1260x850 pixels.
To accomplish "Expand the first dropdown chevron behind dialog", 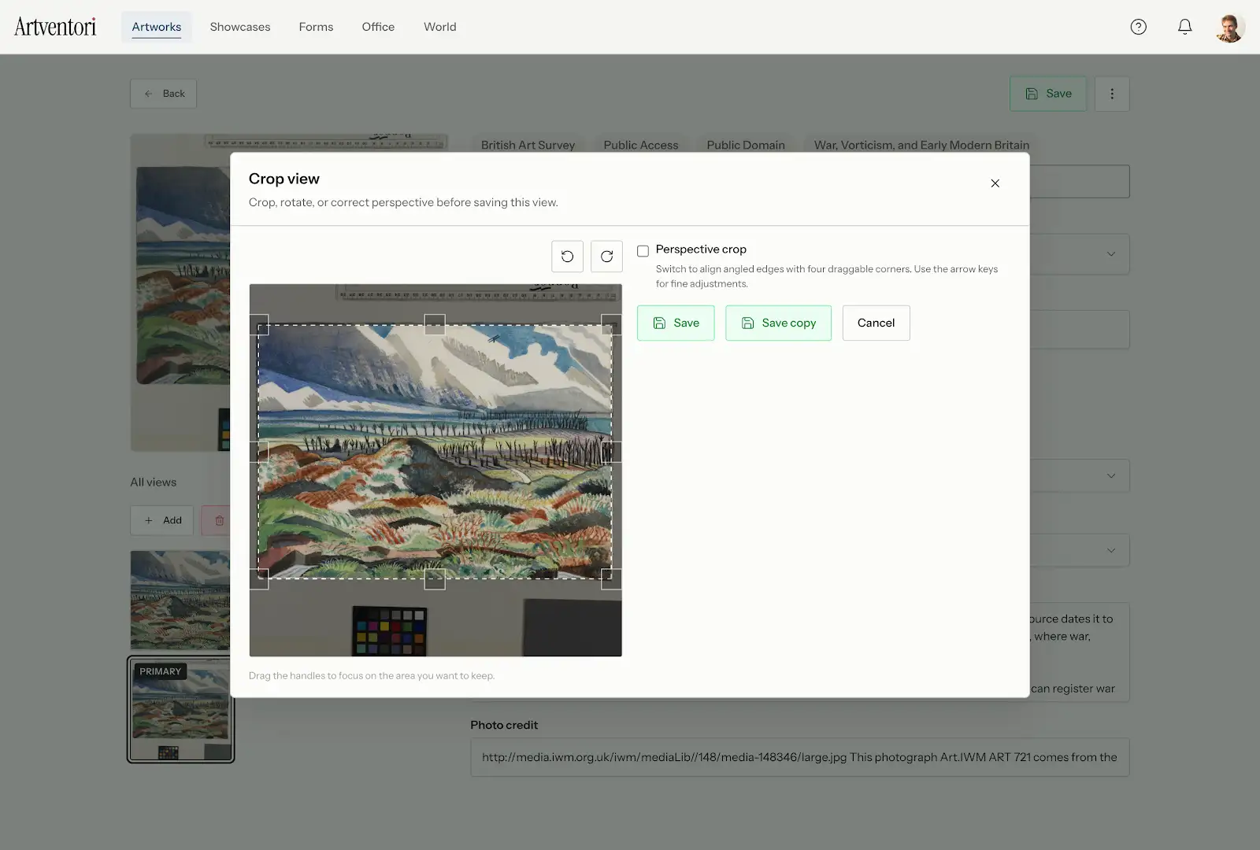I will point(1111,254).
